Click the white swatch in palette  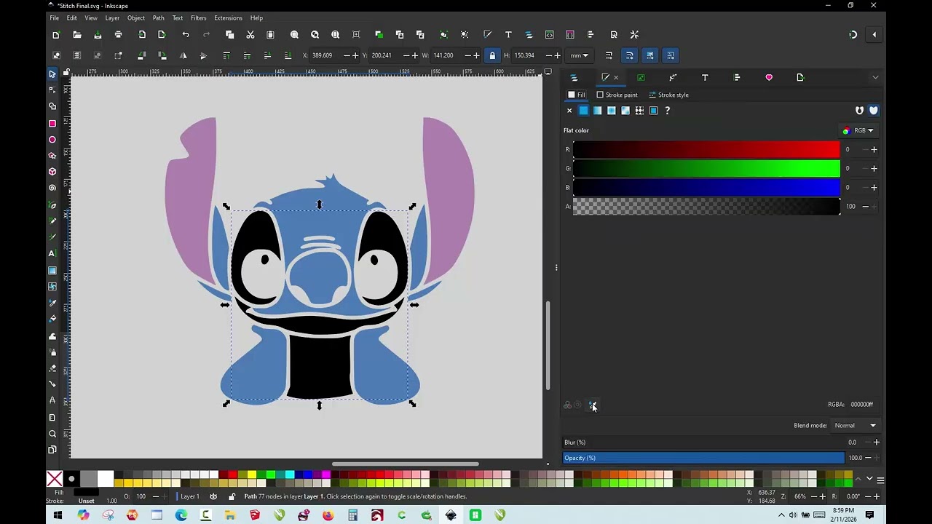coord(106,479)
